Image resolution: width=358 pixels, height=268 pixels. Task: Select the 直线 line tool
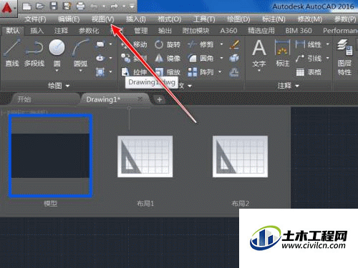(12, 53)
